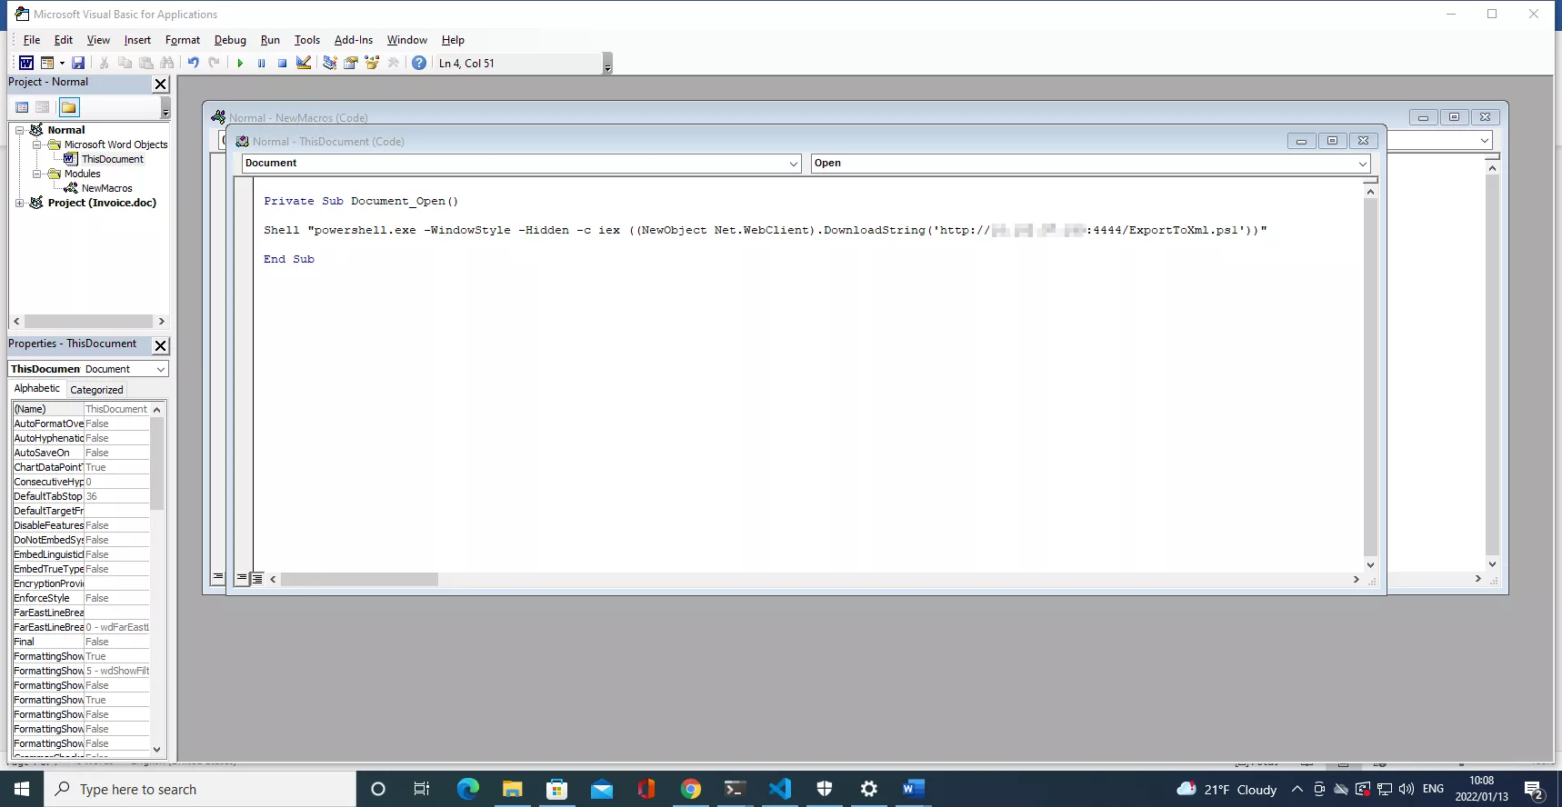The height and width of the screenshot is (807, 1562).
Task: Select ThisDocument in the project tree
Action: (x=113, y=159)
